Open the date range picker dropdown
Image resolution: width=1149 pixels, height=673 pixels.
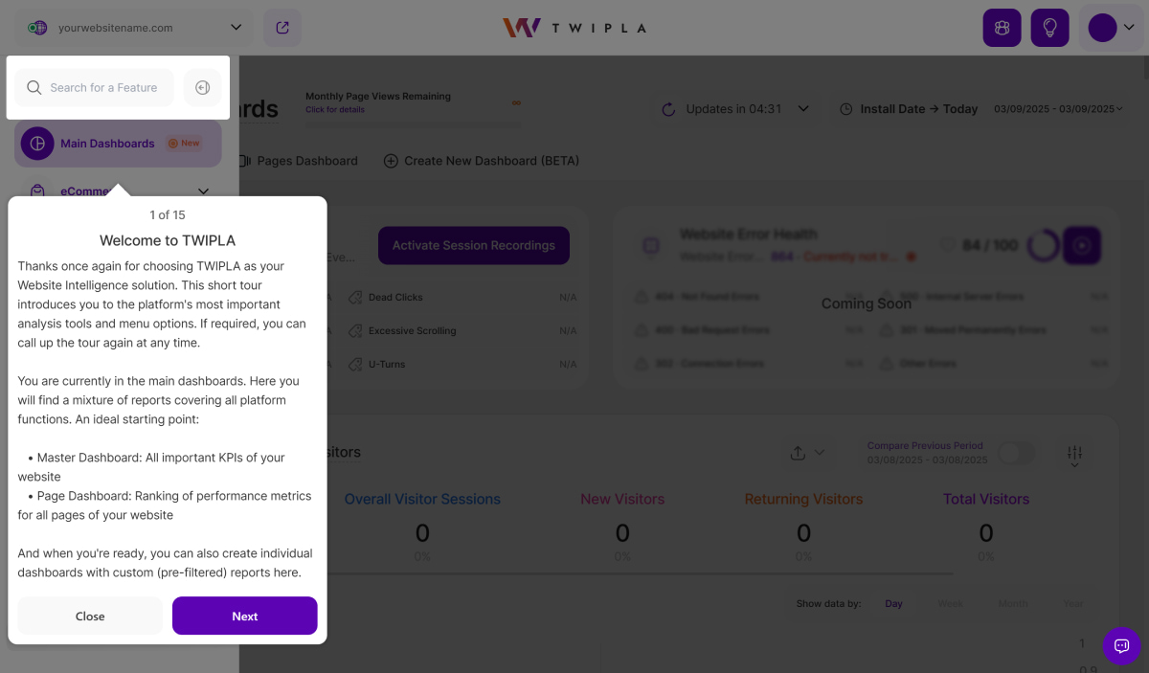(x=1058, y=109)
